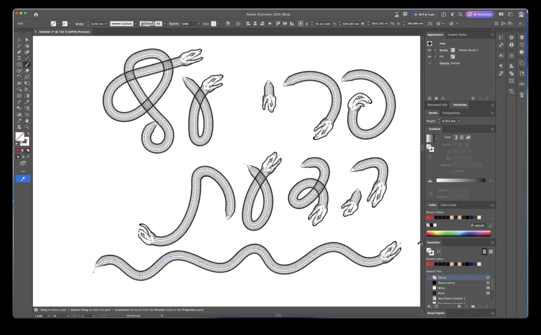Open Opacity: Default in the Appearance panel
This screenshot has width=541, height=335.
pos(449,63)
